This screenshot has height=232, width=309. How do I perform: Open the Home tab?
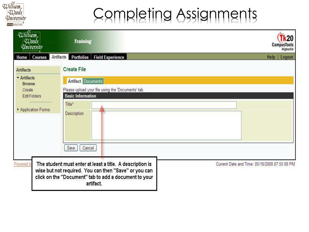click(22, 57)
